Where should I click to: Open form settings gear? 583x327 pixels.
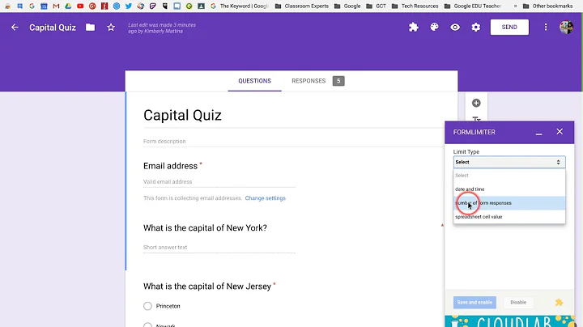pyautogui.click(x=476, y=28)
